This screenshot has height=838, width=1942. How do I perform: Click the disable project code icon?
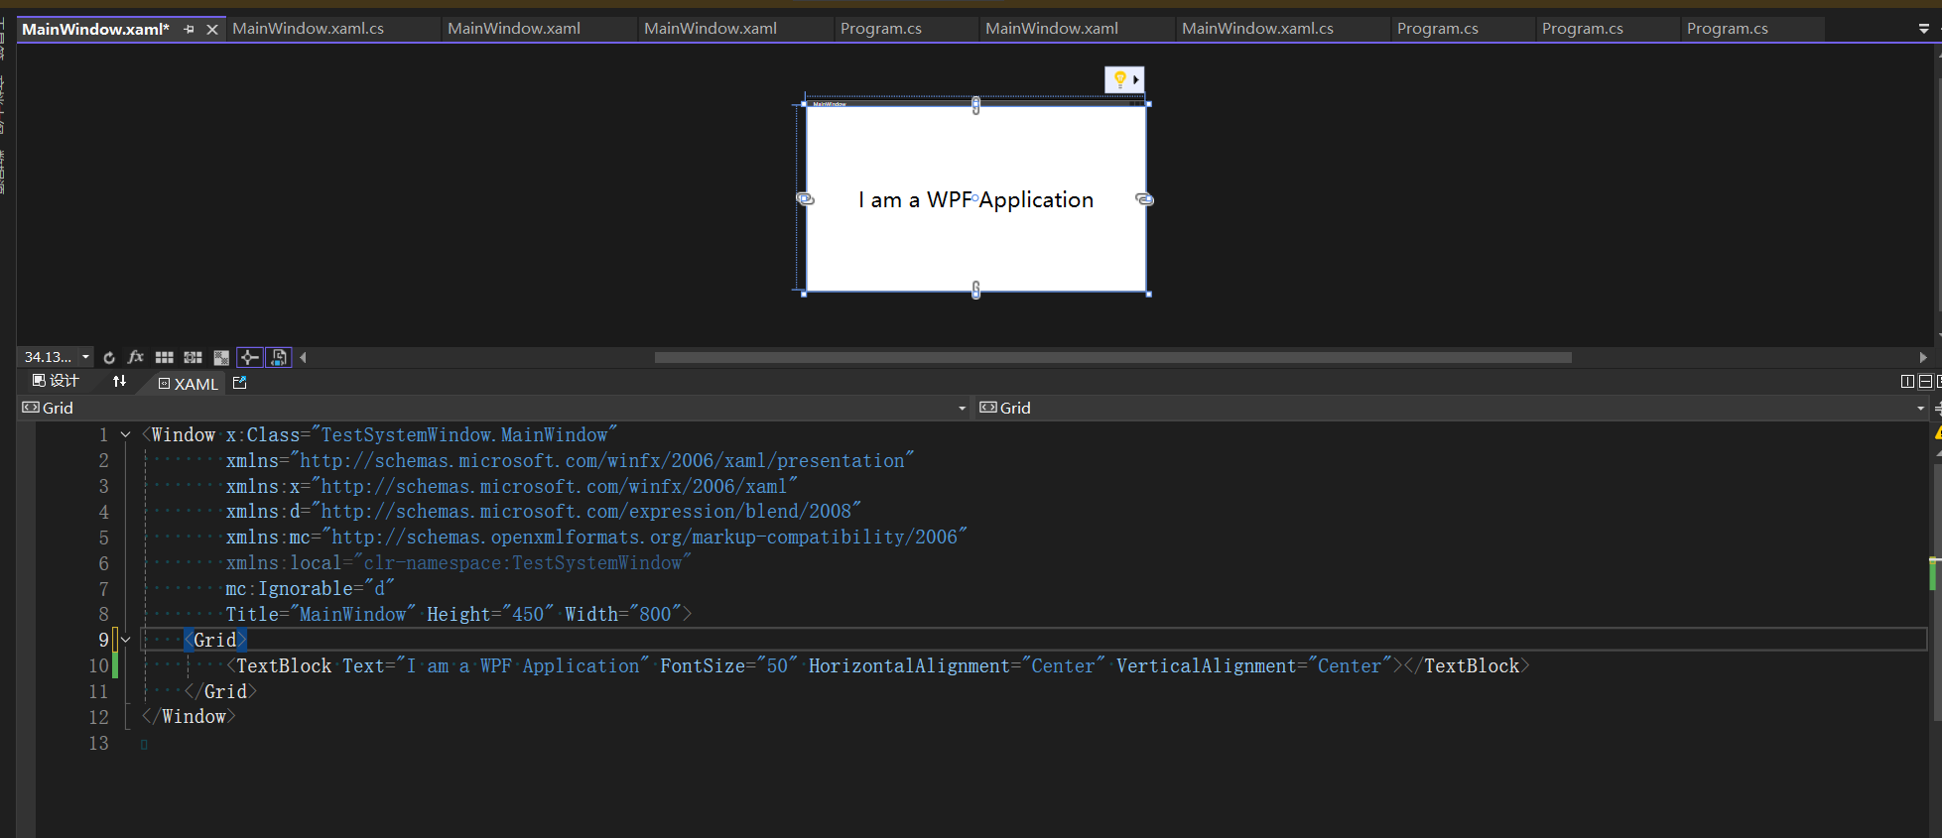[x=279, y=358]
